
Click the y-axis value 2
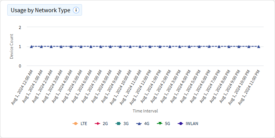tap(20, 27)
